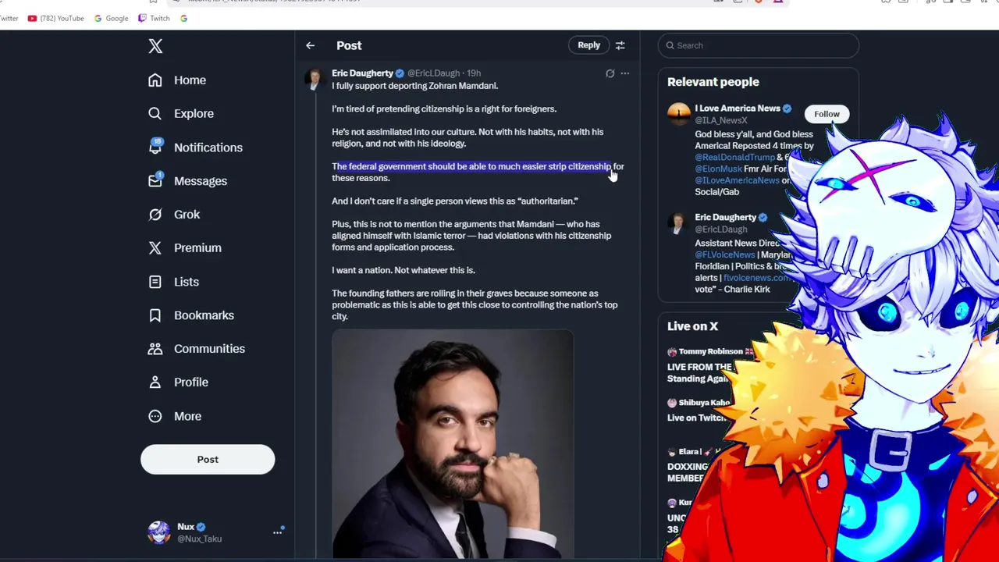Click the Grok explain post icon
Screen dimensions: 999x562
pos(610,73)
